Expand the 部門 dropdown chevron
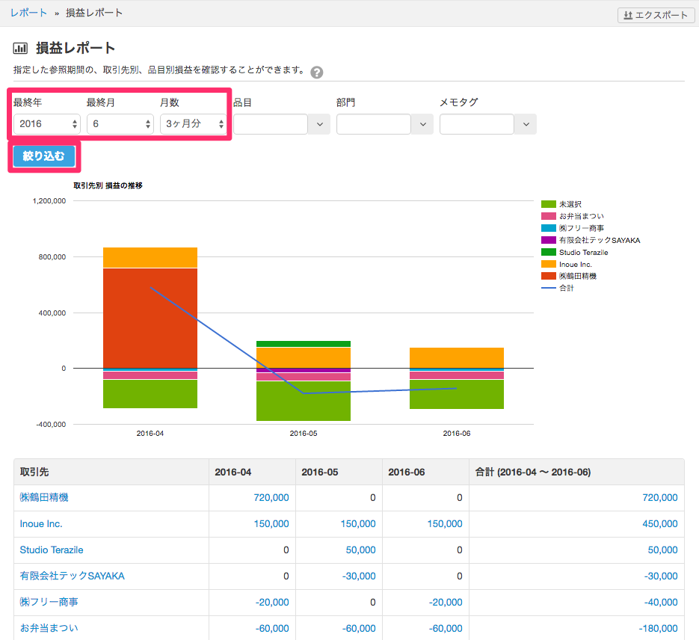Image resolution: width=699 pixels, height=640 pixels. (422, 124)
